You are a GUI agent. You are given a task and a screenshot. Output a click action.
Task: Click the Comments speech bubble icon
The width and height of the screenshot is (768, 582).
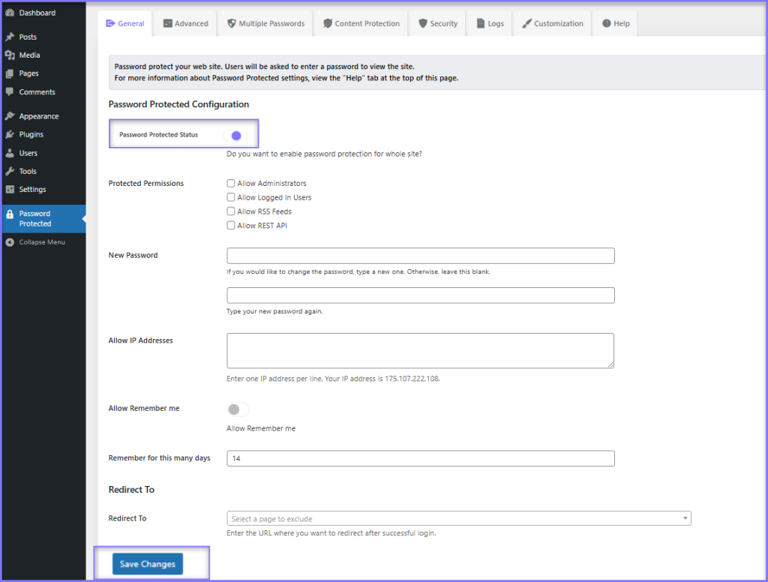point(10,92)
